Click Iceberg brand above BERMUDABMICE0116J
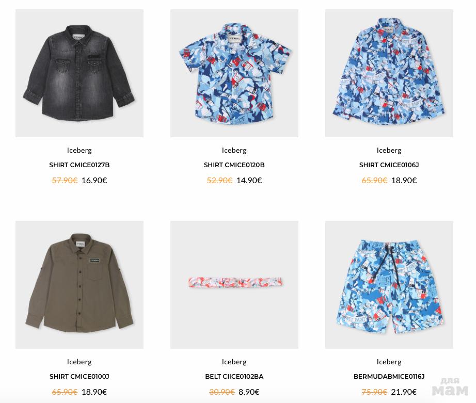The width and height of the screenshot is (476, 403). tap(389, 362)
